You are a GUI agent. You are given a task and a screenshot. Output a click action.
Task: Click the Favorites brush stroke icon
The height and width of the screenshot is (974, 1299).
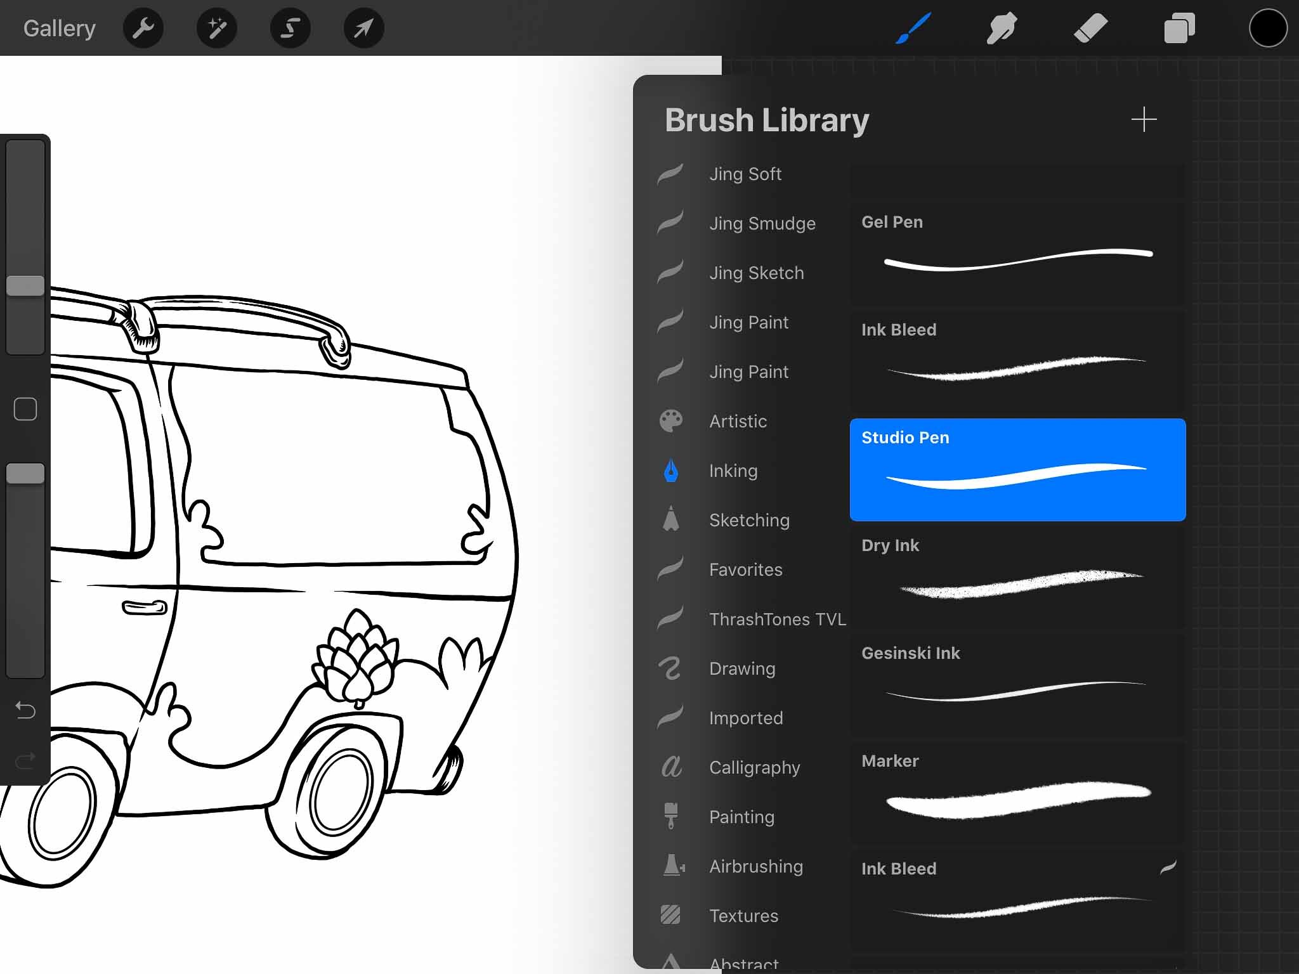(670, 568)
